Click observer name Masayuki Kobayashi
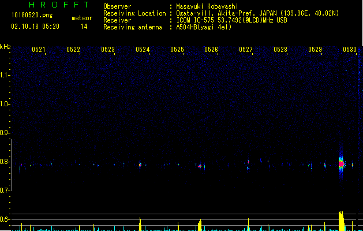 (207, 6)
